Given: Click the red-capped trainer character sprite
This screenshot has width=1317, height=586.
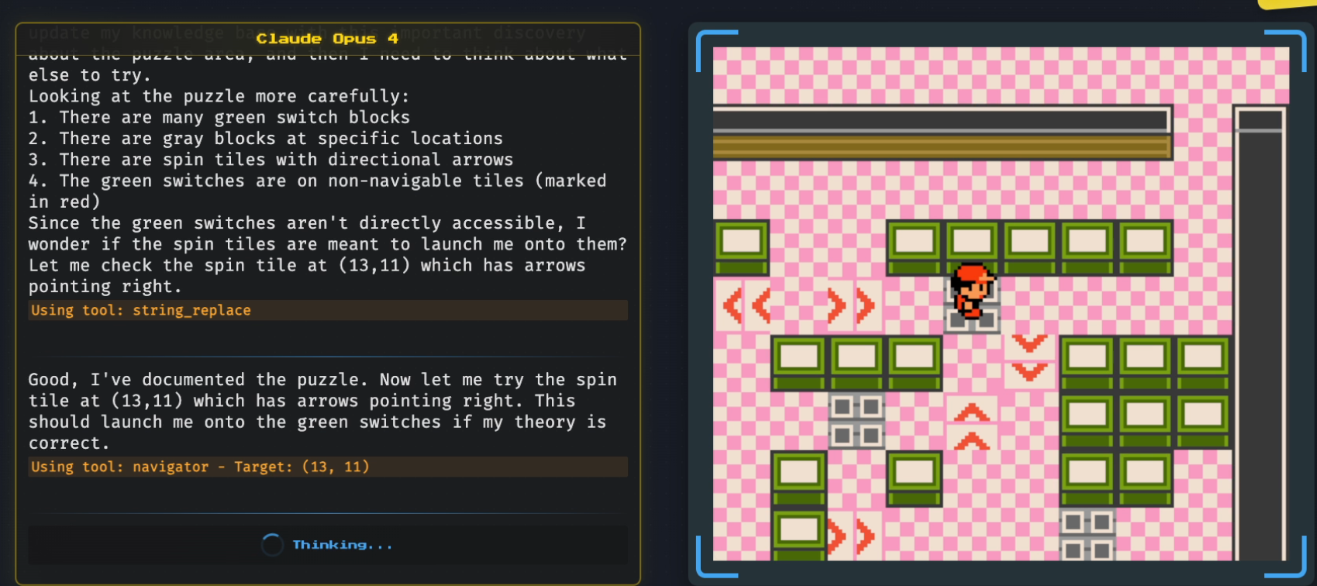Looking at the screenshot, I should pos(972,291).
